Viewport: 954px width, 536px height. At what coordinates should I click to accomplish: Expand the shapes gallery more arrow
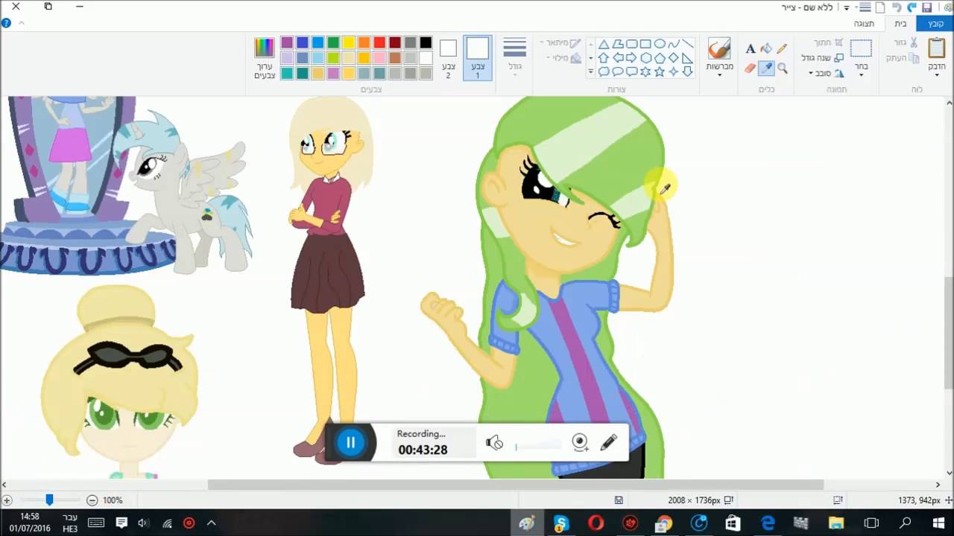coord(590,72)
